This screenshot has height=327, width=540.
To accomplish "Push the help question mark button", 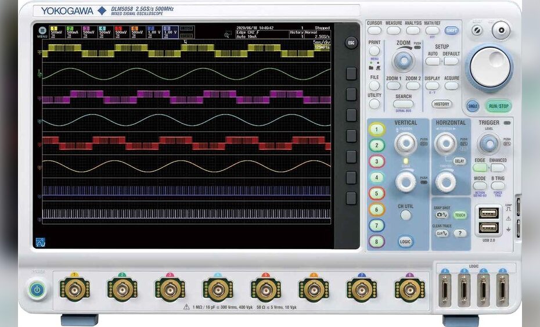I will pyautogui.click(x=460, y=233).
